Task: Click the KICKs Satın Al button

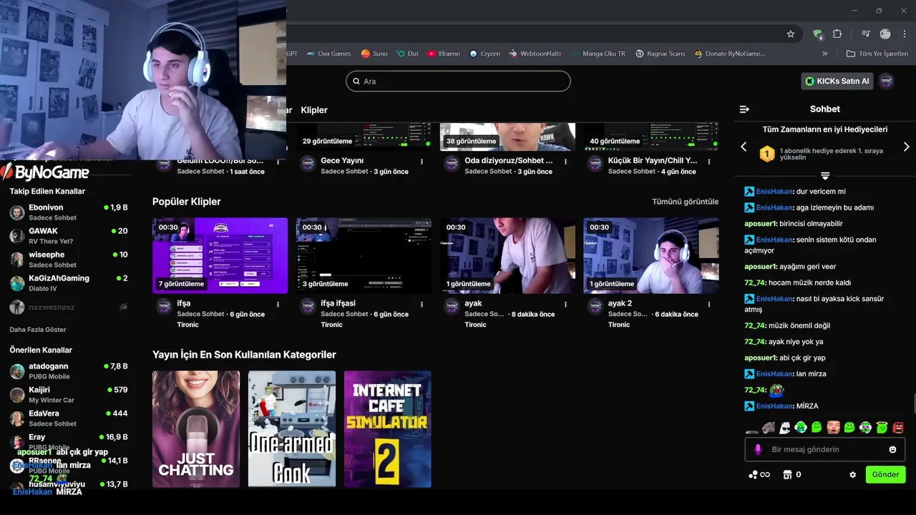Action: click(837, 81)
